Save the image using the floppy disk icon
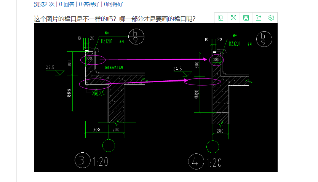The width and height of the screenshot is (318, 182). pos(246,18)
